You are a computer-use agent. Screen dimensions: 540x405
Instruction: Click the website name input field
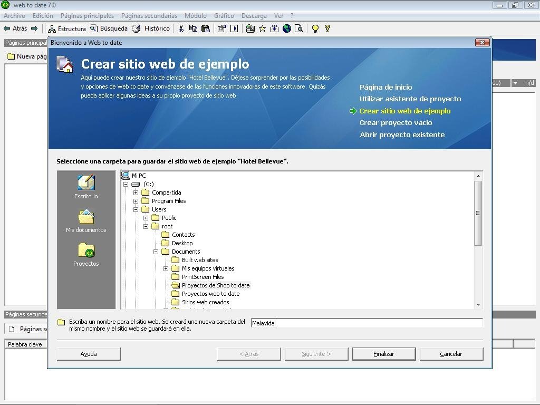point(367,323)
